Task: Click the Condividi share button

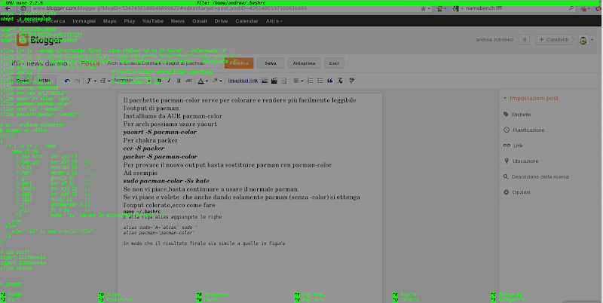Action: 553,40
